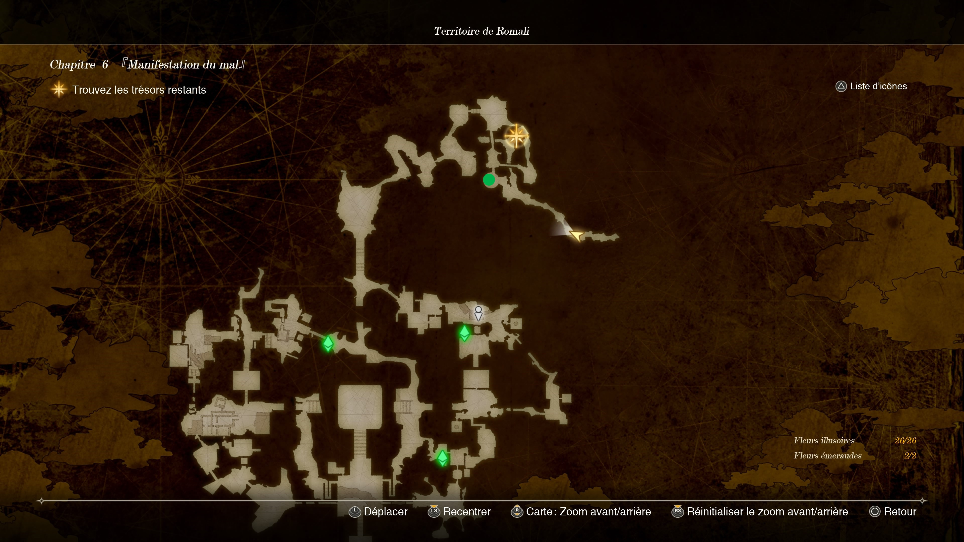Select the leftmost green emerald marker
Image resolution: width=964 pixels, height=542 pixels.
(328, 343)
